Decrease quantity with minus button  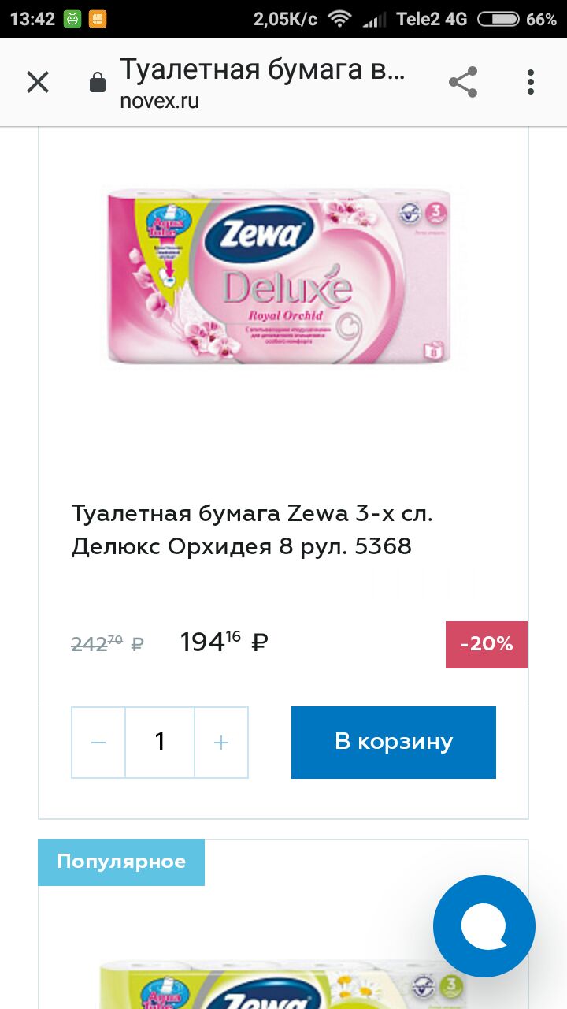(x=98, y=743)
